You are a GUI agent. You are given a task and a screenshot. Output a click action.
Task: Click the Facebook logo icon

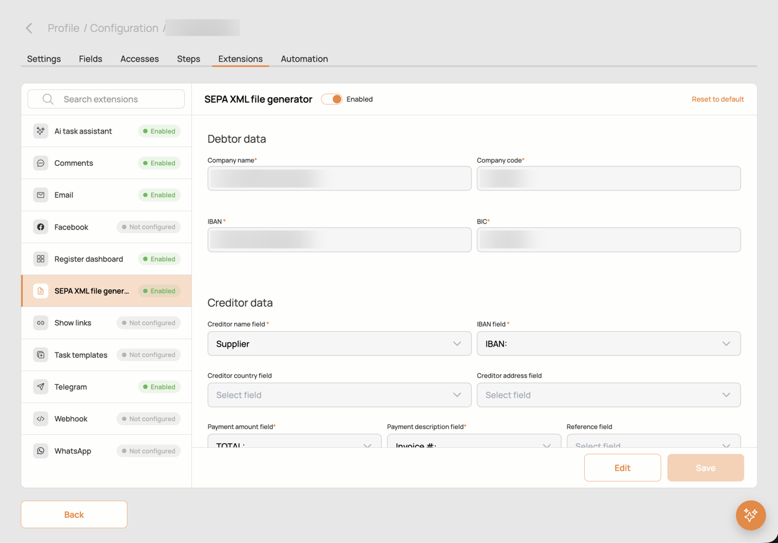pyautogui.click(x=41, y=227)
